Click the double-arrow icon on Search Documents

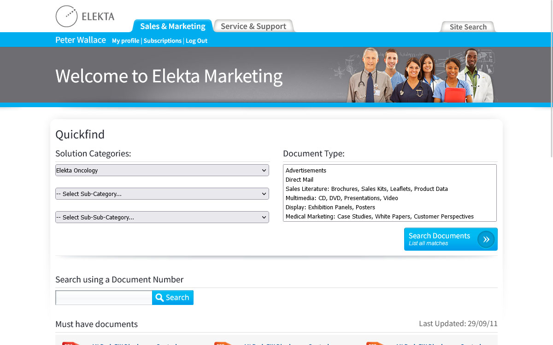(x=486, y=239)
